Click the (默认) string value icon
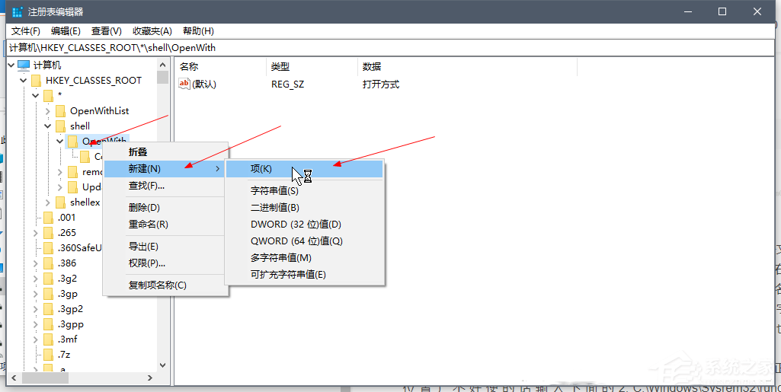The height and width of the screenshot is (392, 781). [x=184, y=84]
